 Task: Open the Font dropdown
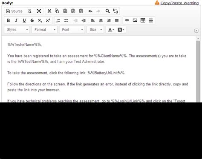(72, 30)
